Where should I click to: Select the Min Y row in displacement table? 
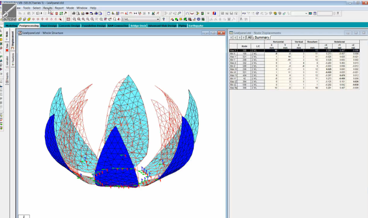[x=294, y=60]
